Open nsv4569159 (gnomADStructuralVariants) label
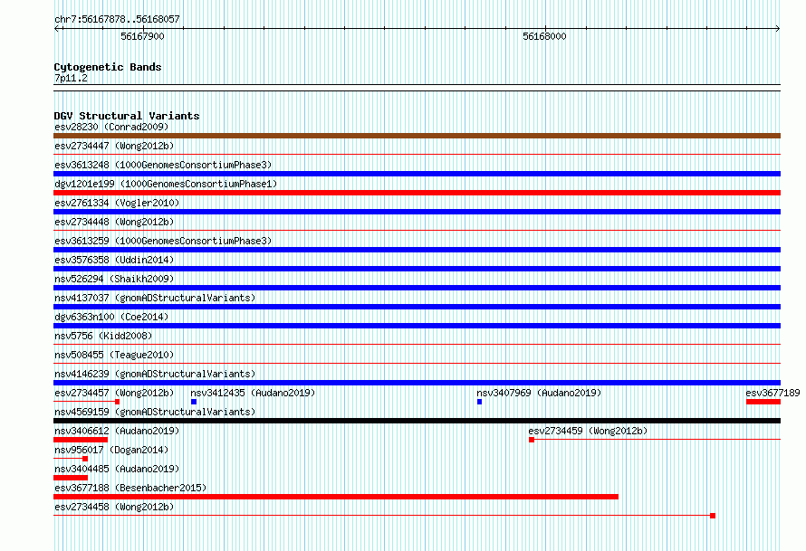 tap(155, 412)
